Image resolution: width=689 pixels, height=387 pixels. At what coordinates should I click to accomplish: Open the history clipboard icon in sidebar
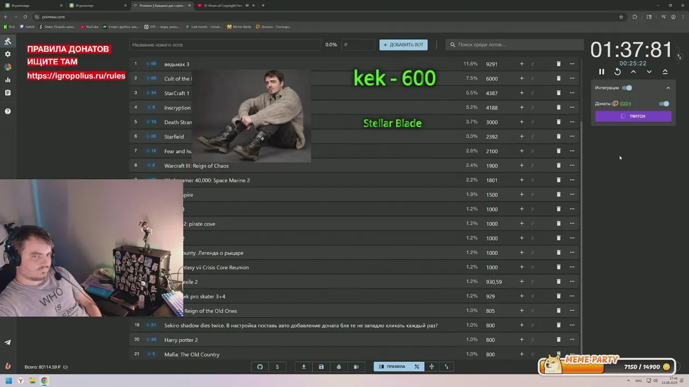point(8,93)
